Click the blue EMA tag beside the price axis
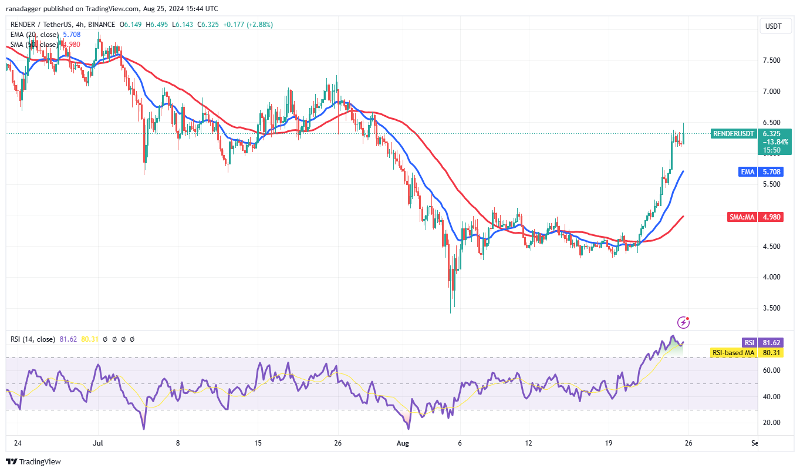This screenshot has height=472, width=800. click(747, 172)
